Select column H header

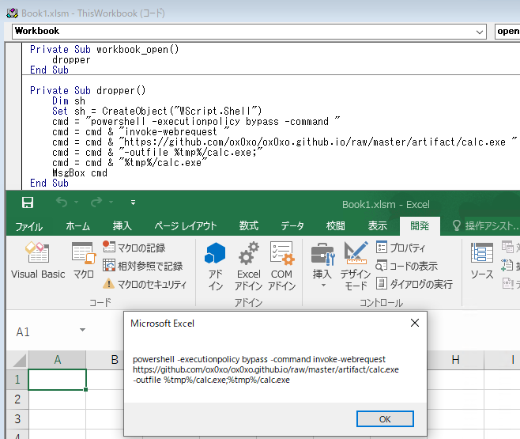pos(456,360)
